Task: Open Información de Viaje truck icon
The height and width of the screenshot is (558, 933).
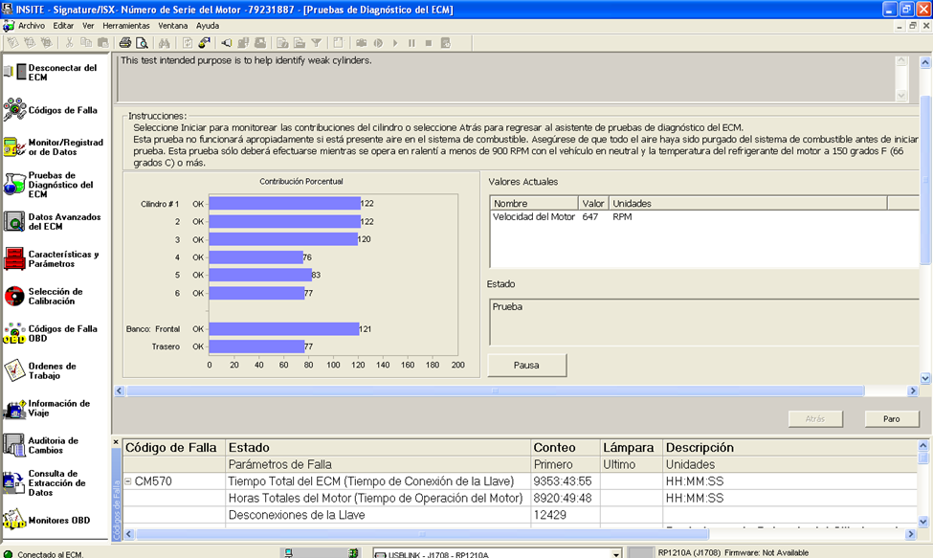Action: (15, 409)
